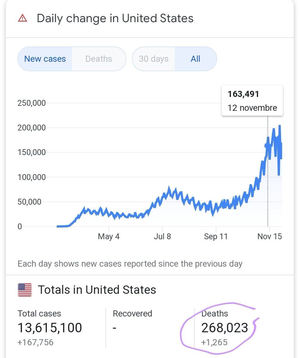Click the +1,265 deaths increase
Image resolution: width=299 pixels, height=358 pixels.
coord(214,342)
